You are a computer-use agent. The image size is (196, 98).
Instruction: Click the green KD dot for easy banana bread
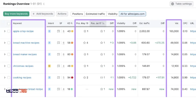click(72, 89)
